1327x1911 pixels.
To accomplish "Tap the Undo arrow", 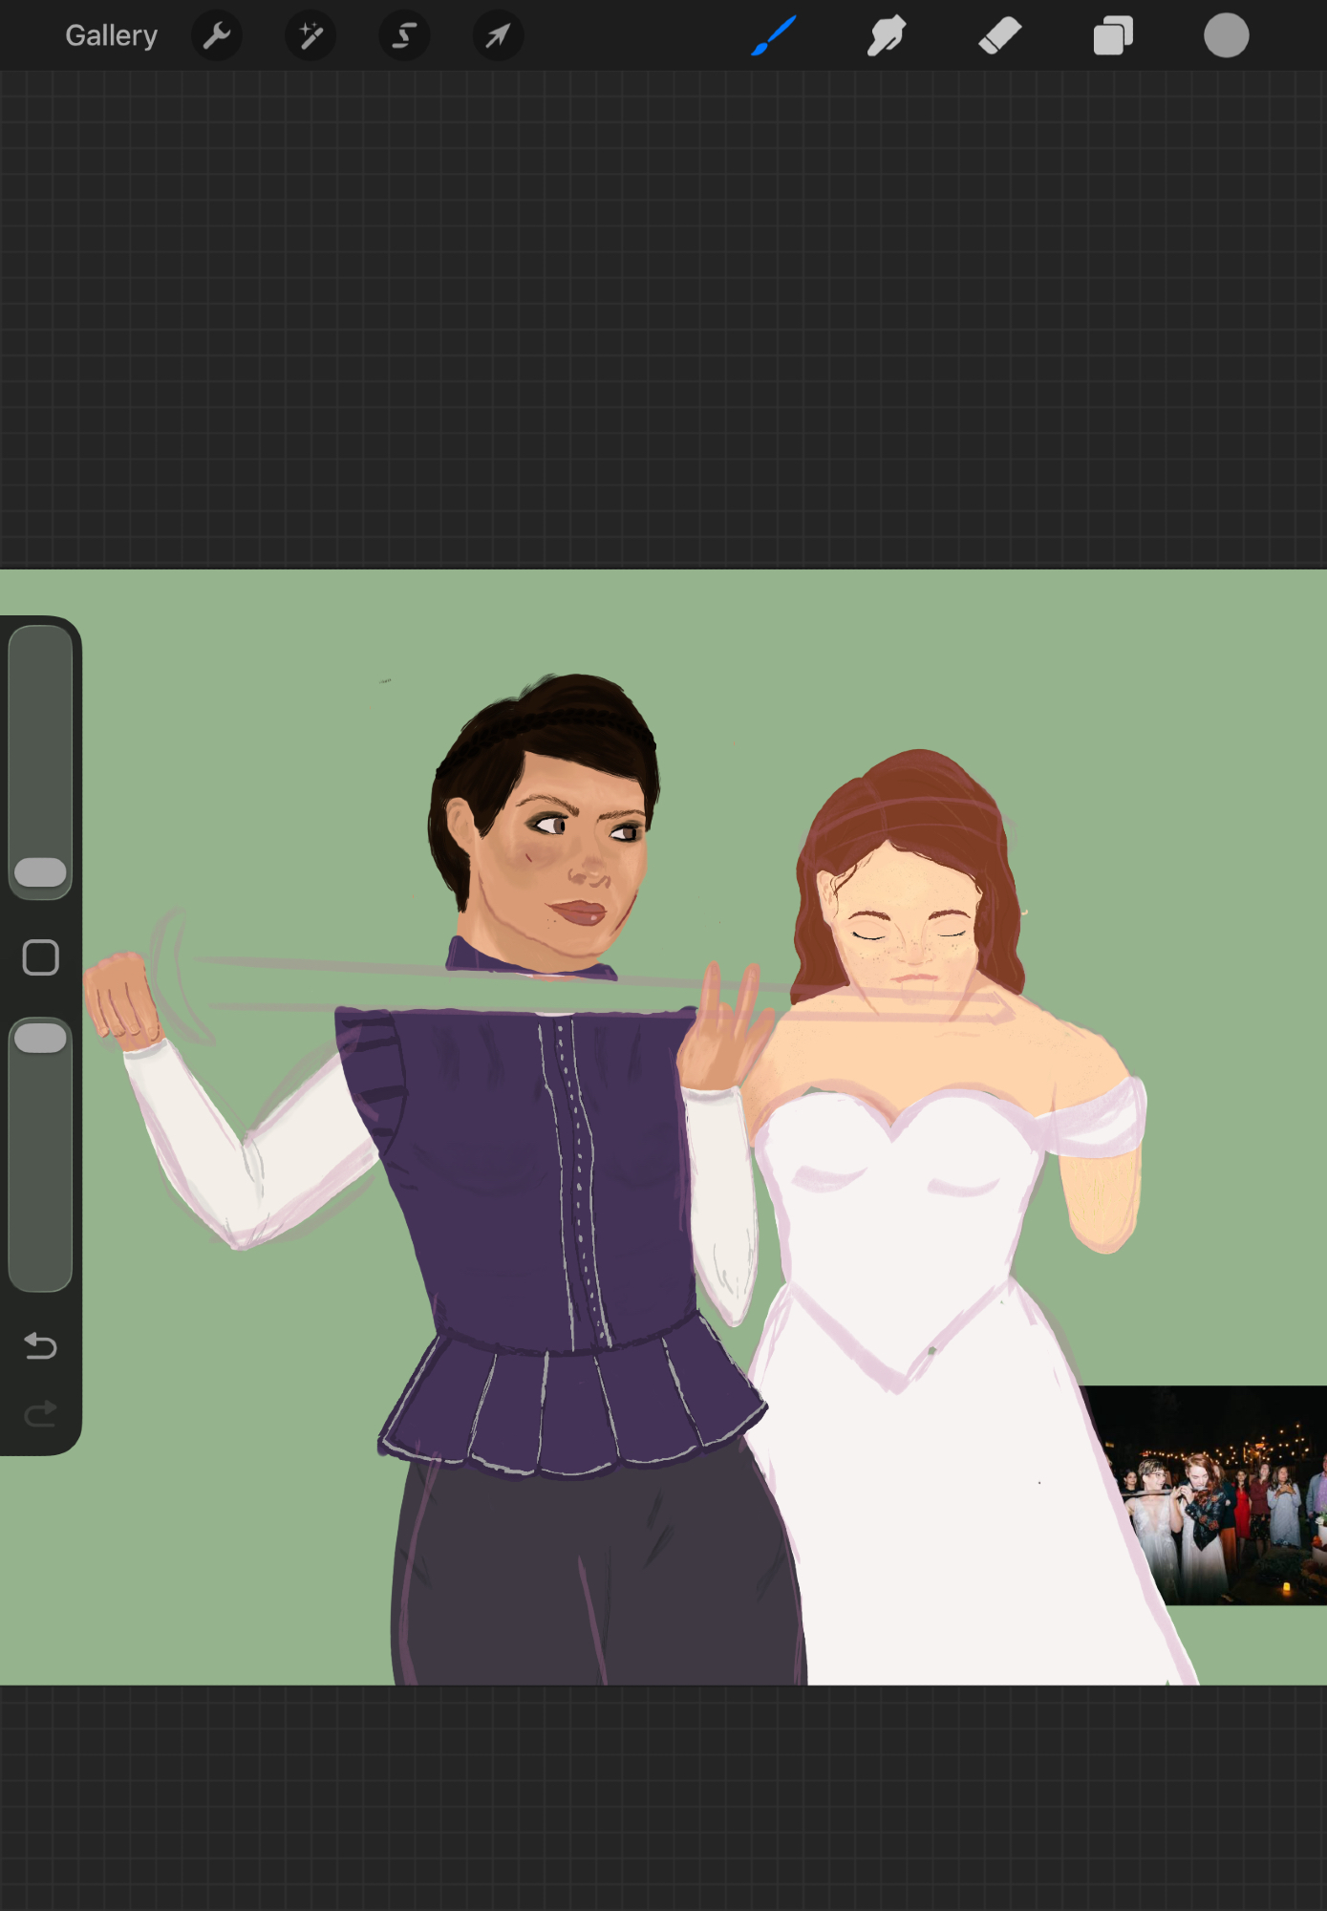I will click(40, 1345).
